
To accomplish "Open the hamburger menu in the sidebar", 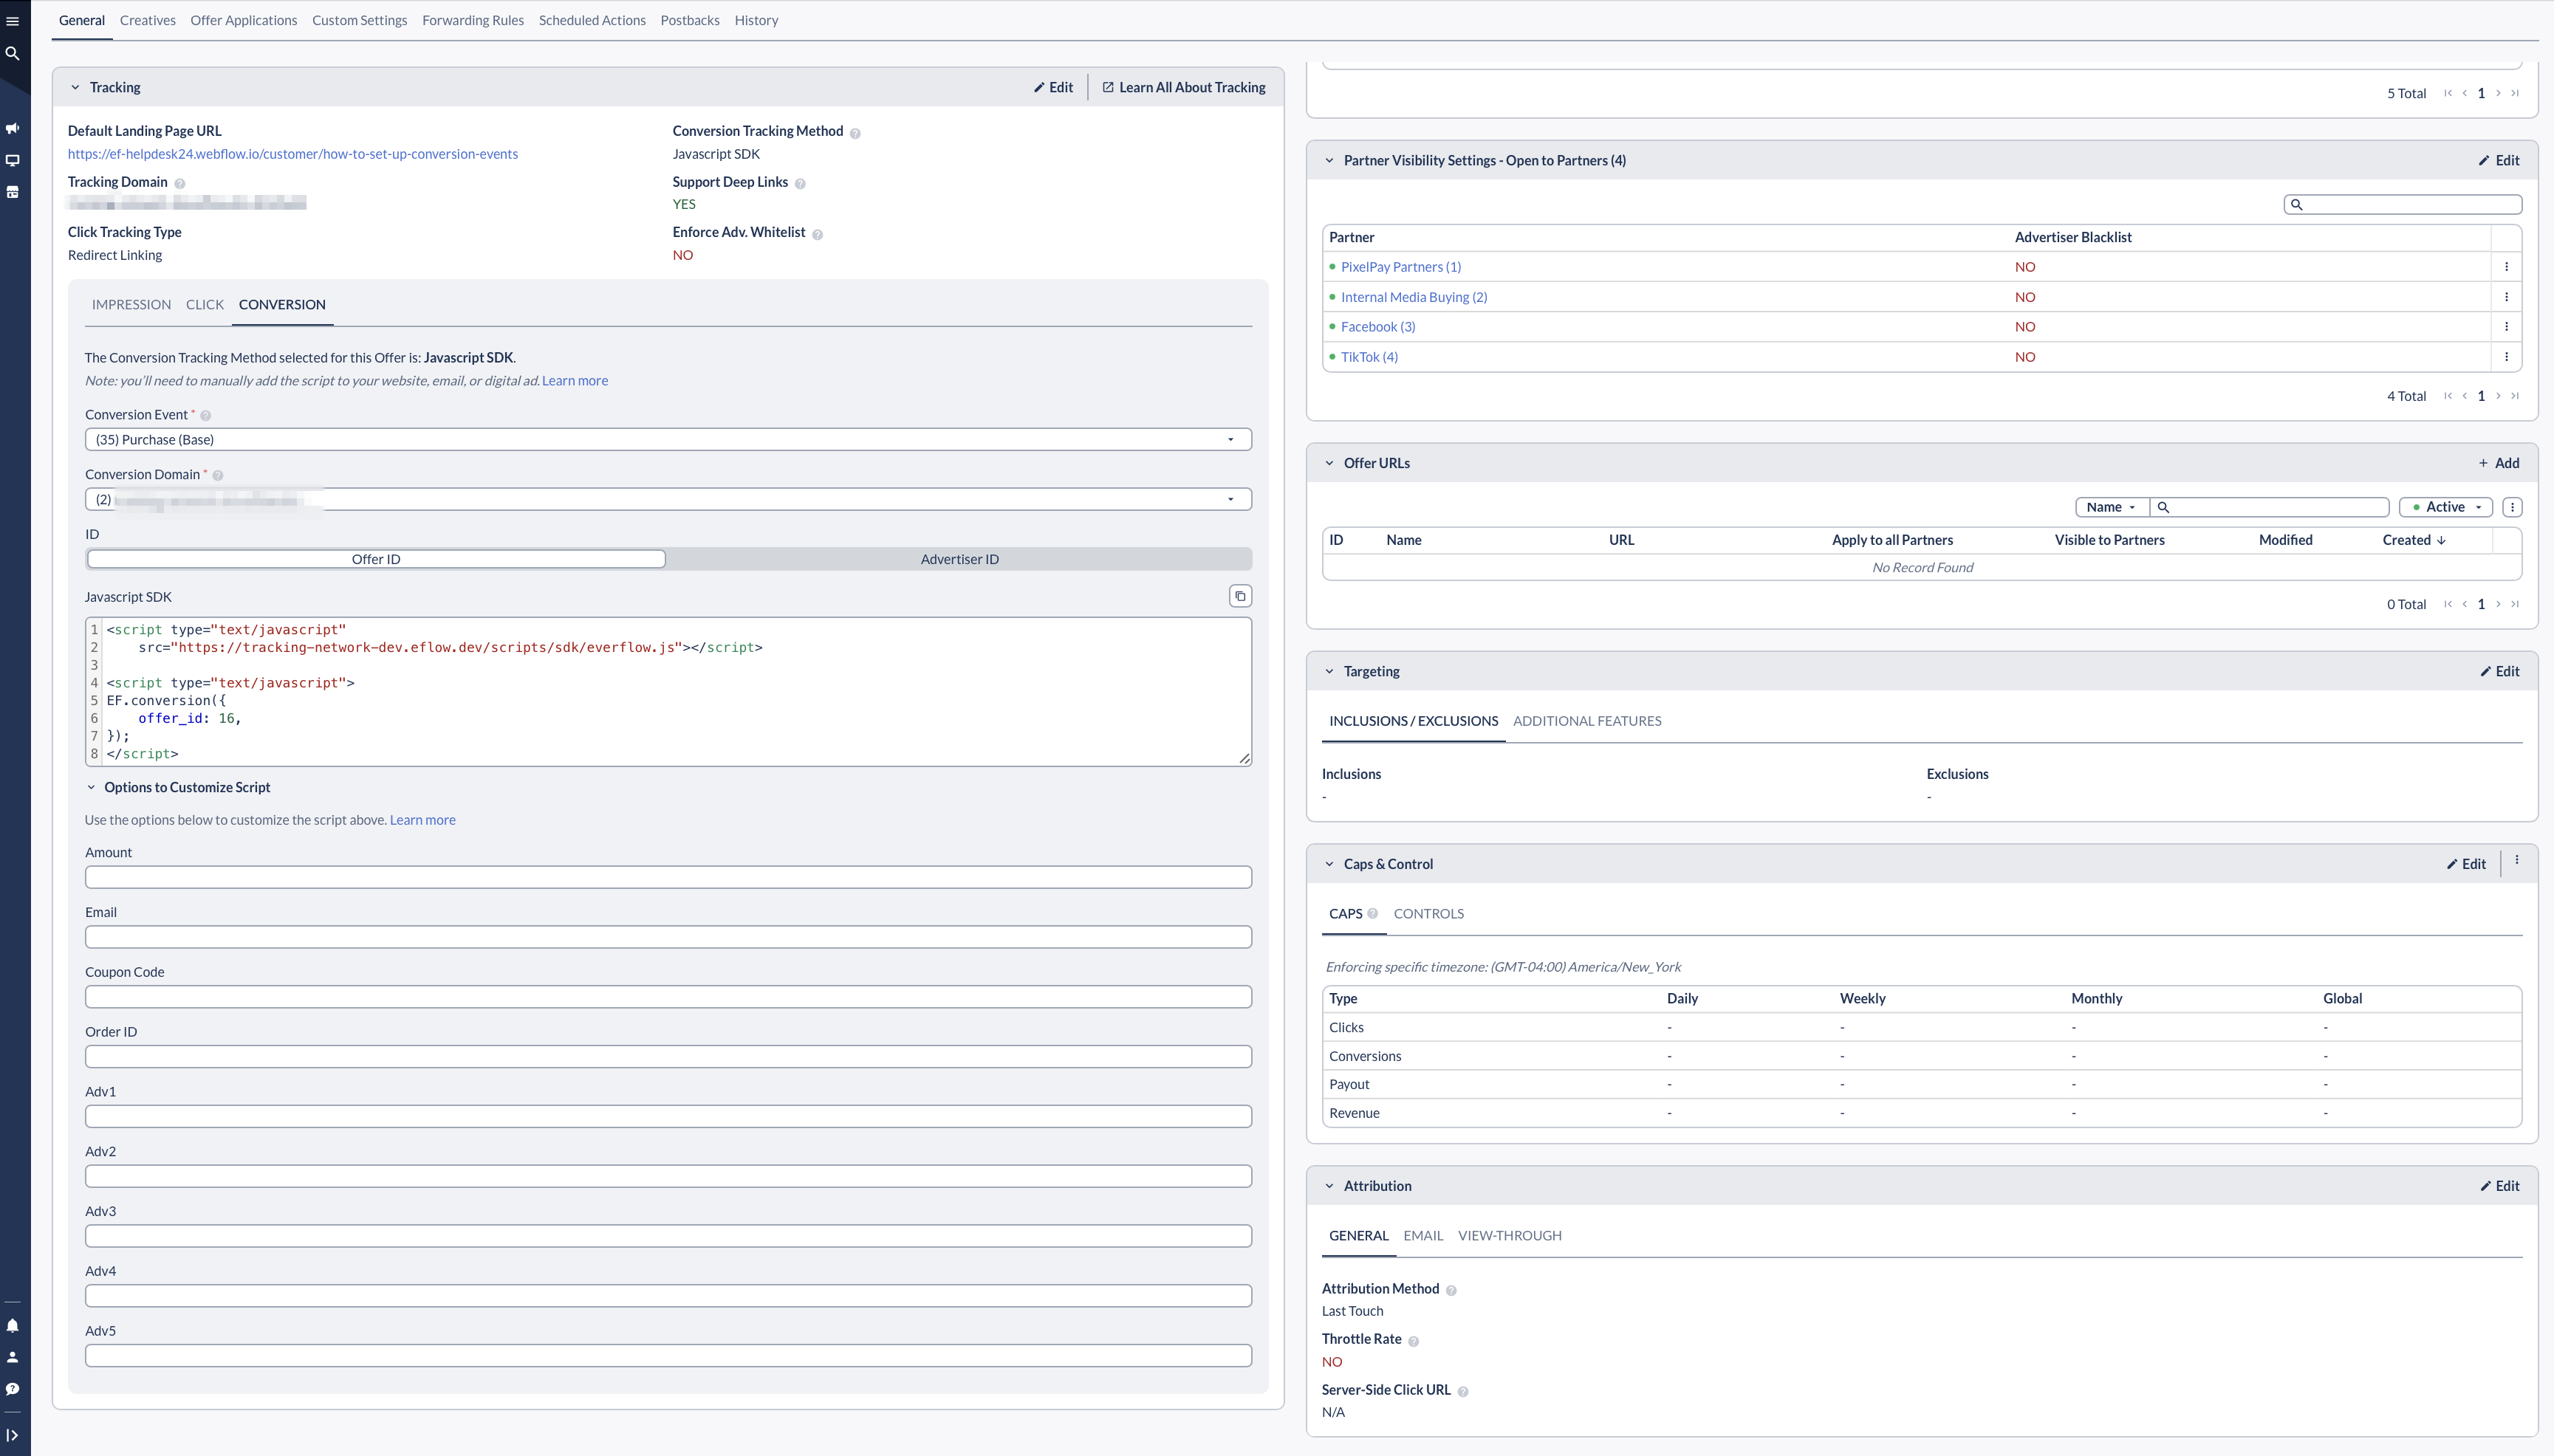I will (x=13, y=21).
